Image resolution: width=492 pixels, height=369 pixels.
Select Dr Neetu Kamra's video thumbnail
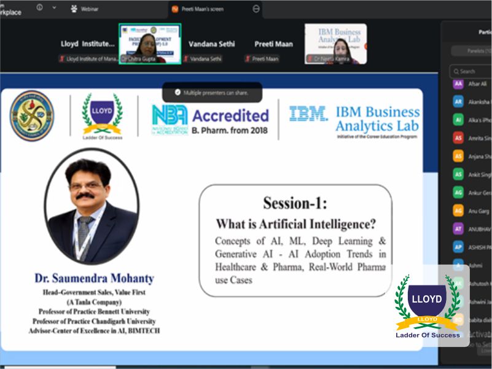pyautogui.click(x=336, y=44)
